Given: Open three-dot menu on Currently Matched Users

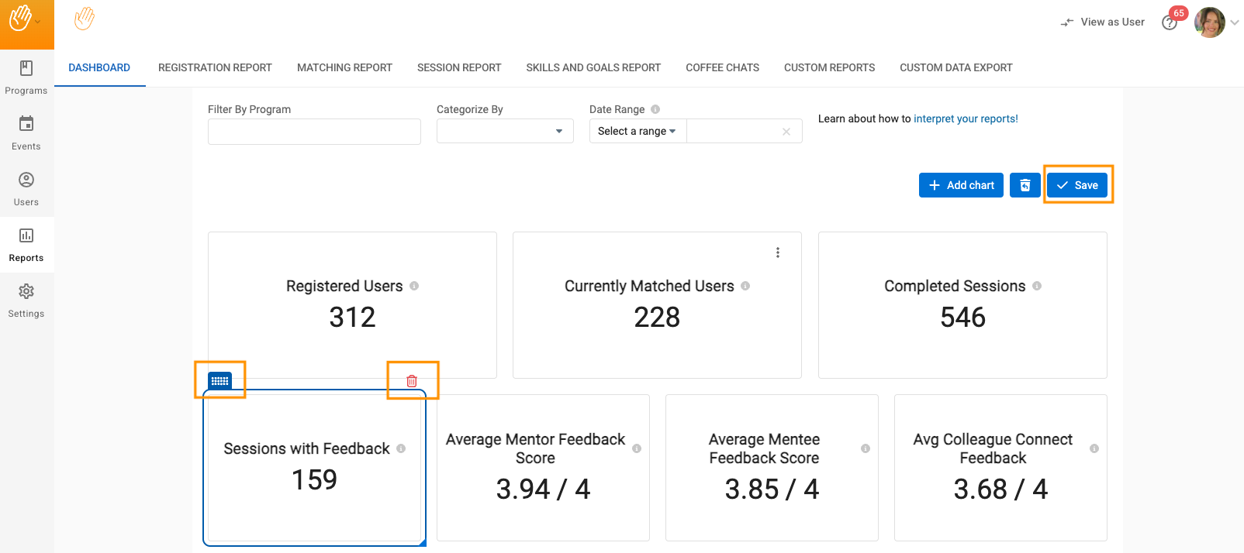Looking at the screenshot, I should [778, 252].
